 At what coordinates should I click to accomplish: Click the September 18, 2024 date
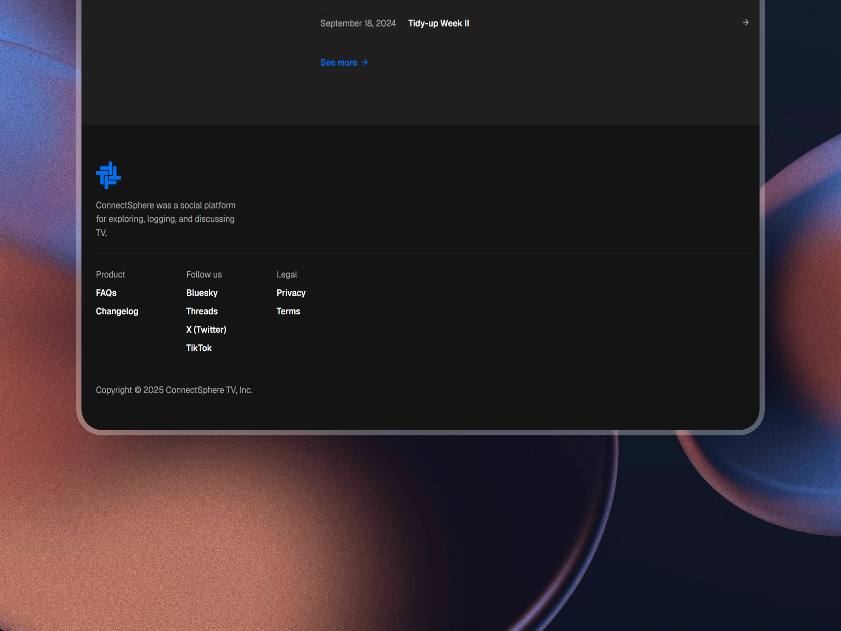pyautogui.click(x=358, y=23)
